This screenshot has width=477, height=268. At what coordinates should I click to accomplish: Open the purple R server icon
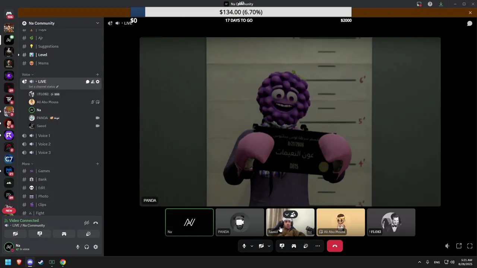9,76
